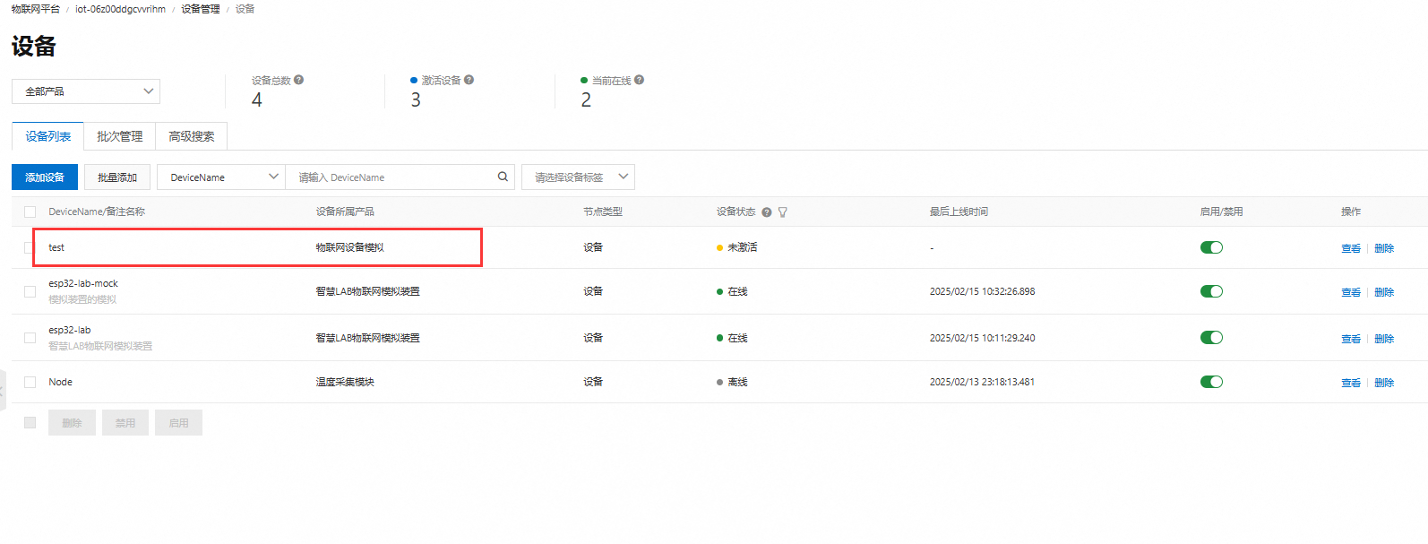Click the 批量添加 button

117,177
